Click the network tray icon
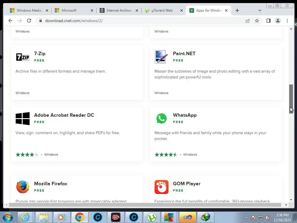 [261, 218]
